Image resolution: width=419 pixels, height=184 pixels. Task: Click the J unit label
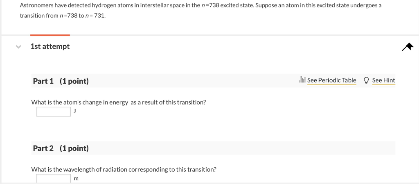pyautogui.click(x=75, y=111)
